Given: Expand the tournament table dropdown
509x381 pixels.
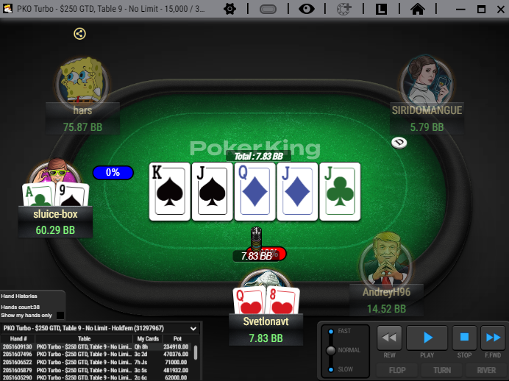Looking at the screenshot, I should [193, 329].
